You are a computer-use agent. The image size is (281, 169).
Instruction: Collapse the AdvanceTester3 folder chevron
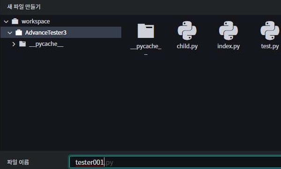[x=10, y=33]
